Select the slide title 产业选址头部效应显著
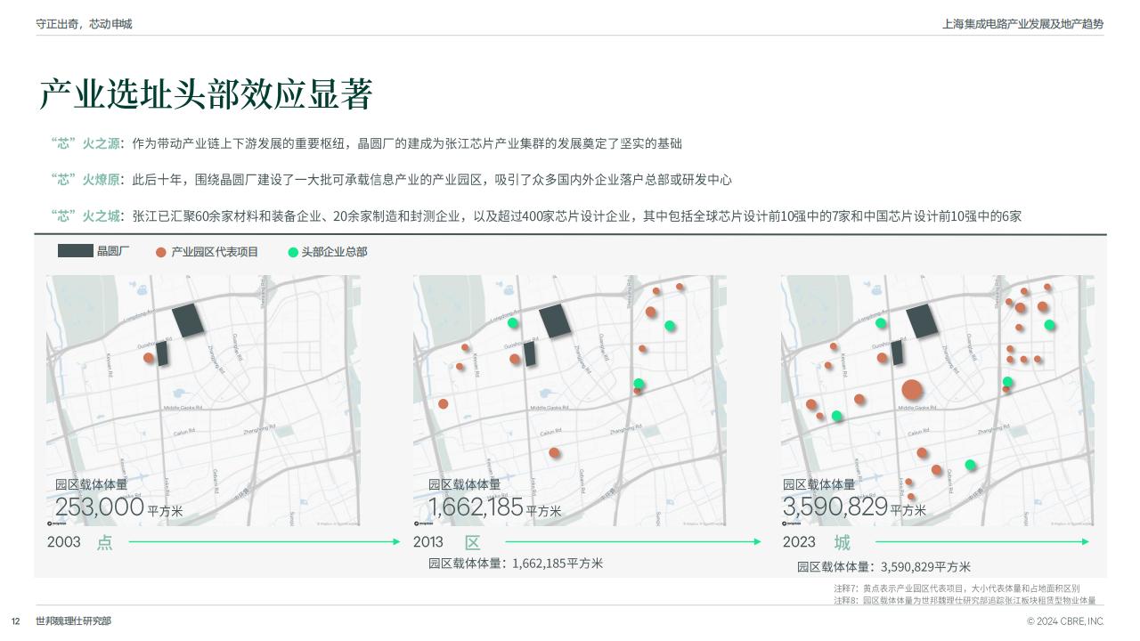The height and width of the screenshot is (641, 1140). click(x=205, y=94)
